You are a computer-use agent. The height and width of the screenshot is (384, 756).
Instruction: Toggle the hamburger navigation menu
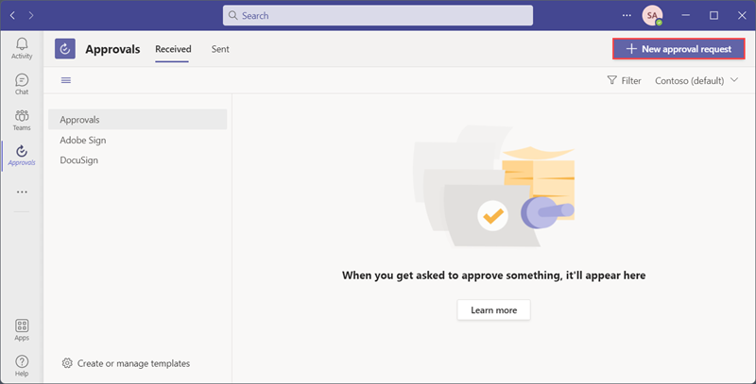pyautogui.click(x=66, y=80)
